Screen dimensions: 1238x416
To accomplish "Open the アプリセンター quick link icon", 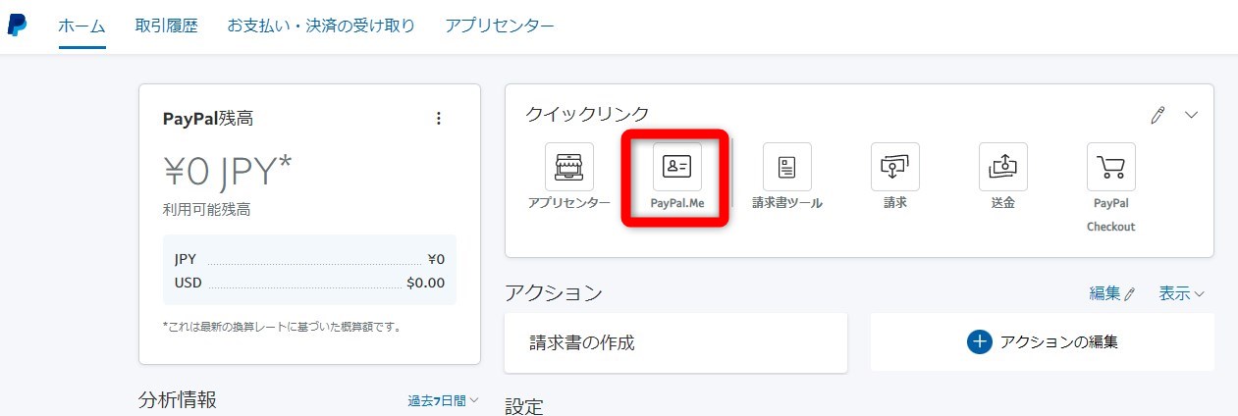I will 569,167.
